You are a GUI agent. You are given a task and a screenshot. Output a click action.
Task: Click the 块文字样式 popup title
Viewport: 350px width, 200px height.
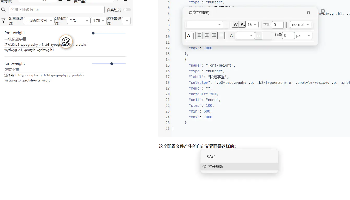point(199,13)
